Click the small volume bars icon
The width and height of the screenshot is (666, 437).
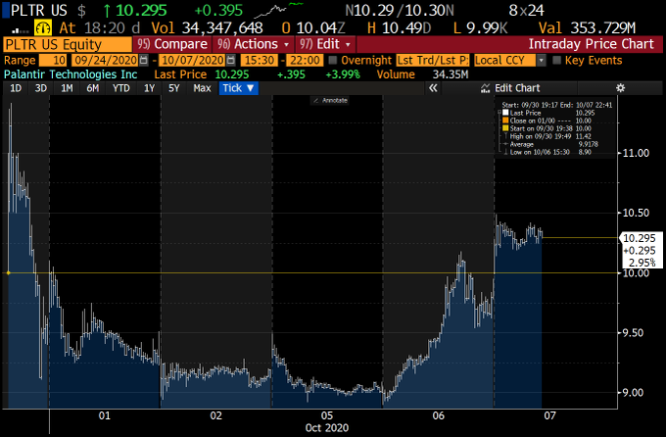(21, 29)
